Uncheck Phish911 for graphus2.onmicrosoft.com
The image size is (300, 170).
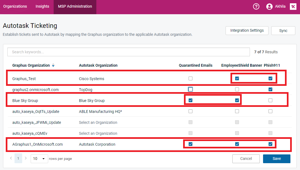[x=270, y=89]
